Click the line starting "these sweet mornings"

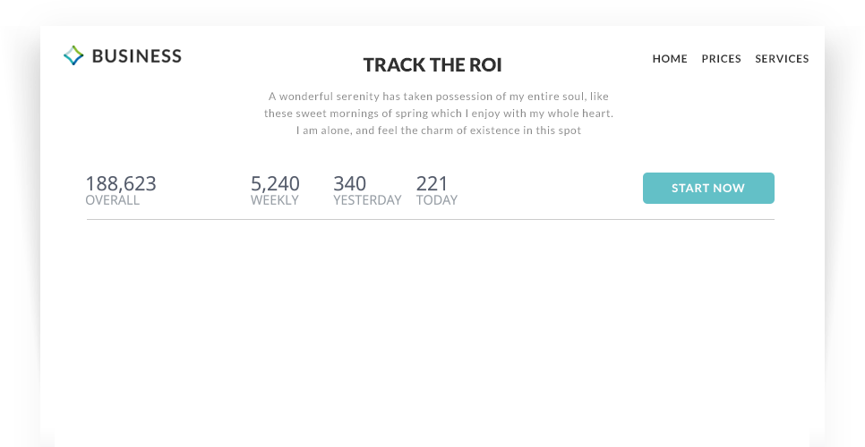[x=439, y=114]
